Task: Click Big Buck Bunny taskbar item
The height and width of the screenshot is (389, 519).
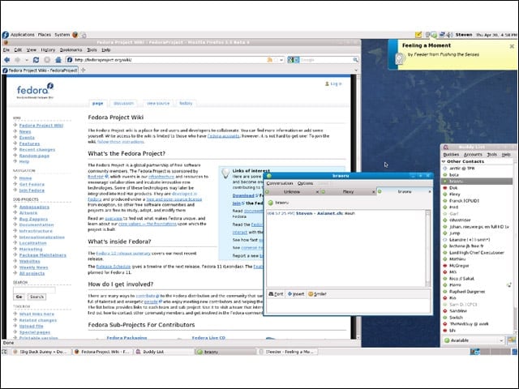Action: tap(41, 352)
